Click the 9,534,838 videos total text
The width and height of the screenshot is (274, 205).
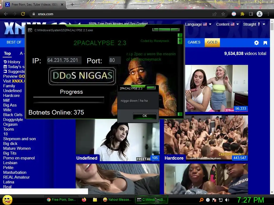pyautogui.click(x=245, y=53)
